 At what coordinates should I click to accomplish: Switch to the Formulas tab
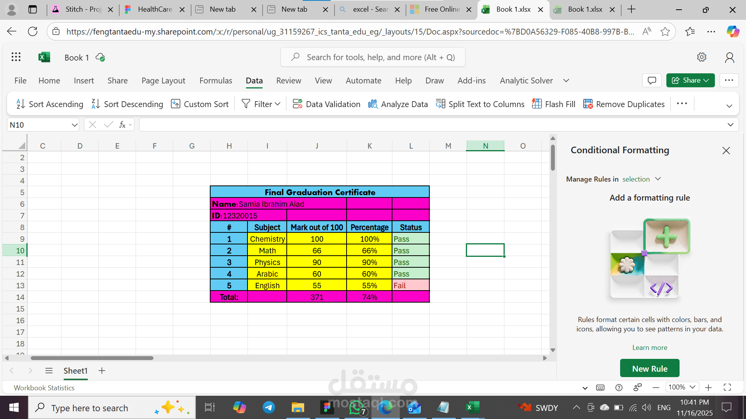(x=216, y=80)
